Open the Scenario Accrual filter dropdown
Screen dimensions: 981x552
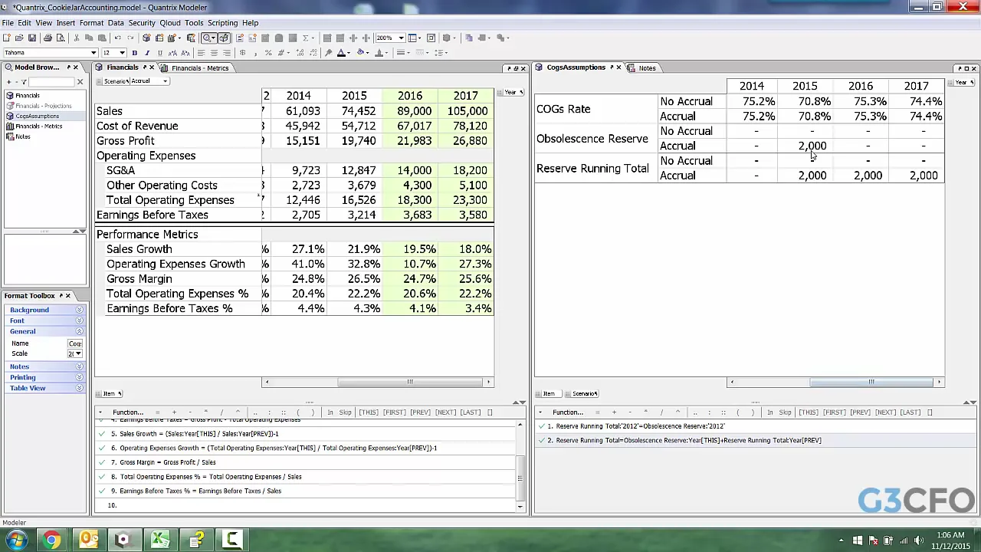[x=165, y=81]
